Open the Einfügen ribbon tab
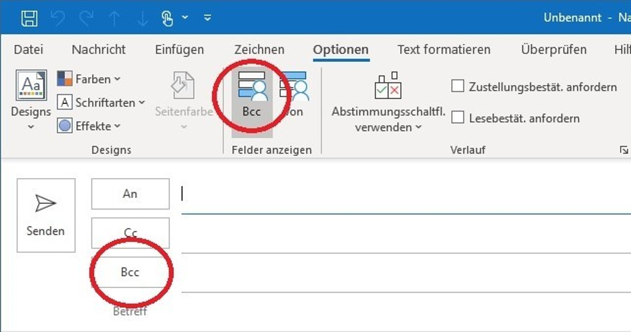 (x=180, y=49)
